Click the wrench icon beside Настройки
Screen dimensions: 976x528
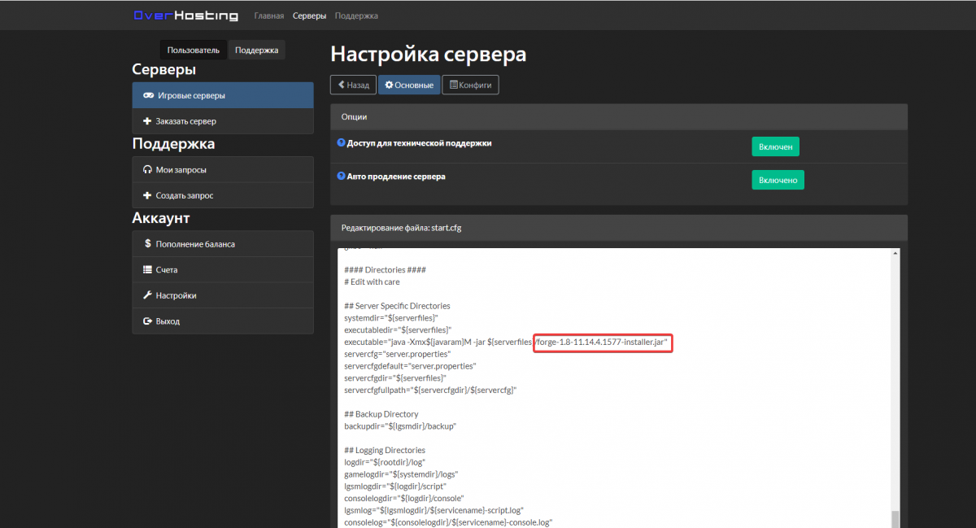pos(147,295)
